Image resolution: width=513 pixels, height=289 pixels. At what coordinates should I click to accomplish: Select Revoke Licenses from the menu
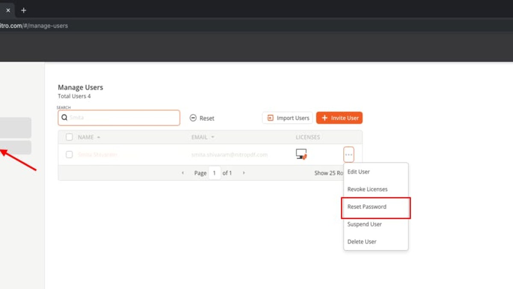(x=368, y=189)
